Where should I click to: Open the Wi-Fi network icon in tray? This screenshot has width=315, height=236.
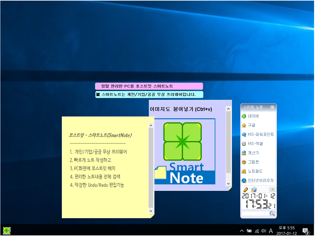point(257,231)
